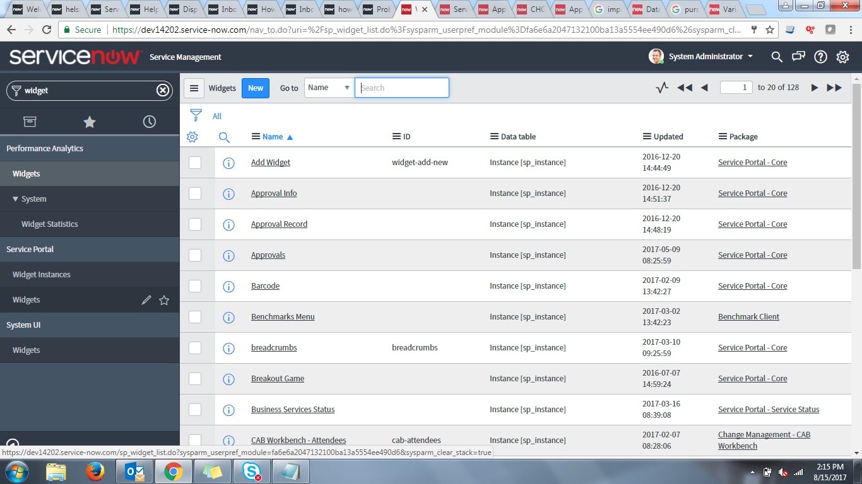Viewport: 862px width, 484px height.
Task: Open Service Portal - Service Status package
Action: [x=769, y=410]
